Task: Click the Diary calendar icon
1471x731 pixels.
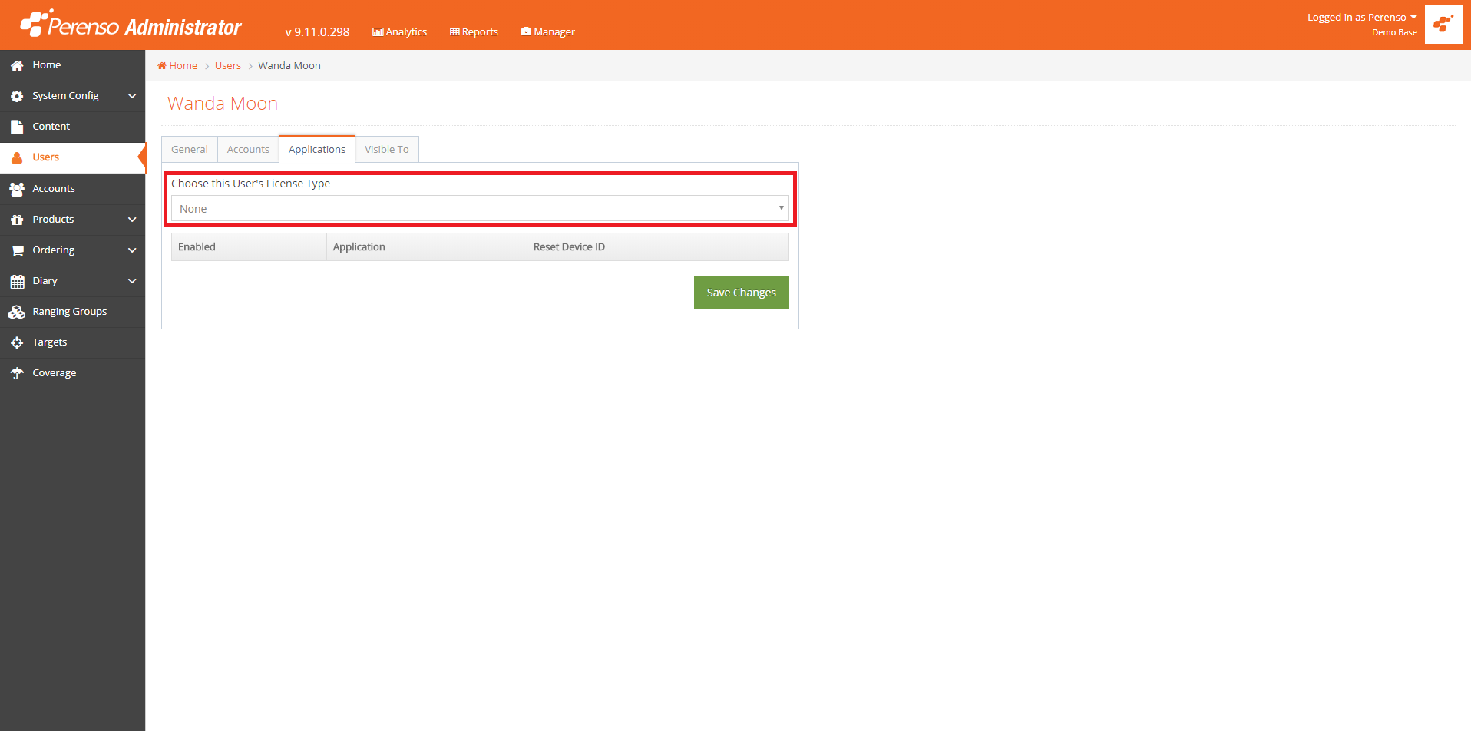Action: coord(17,281)
